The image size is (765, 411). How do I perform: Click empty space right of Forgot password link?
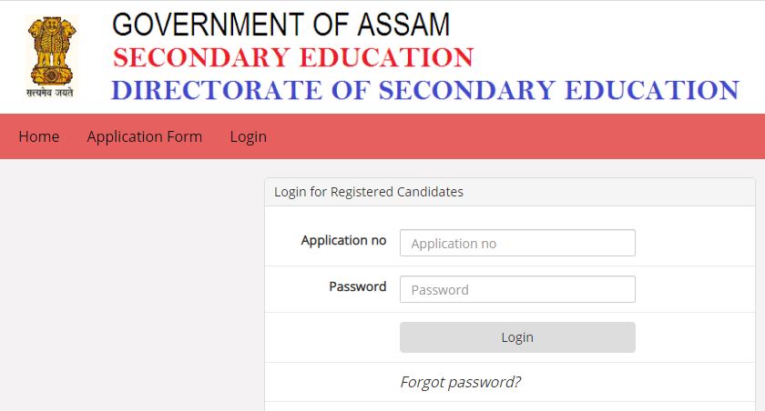click(x=637, y=382)
